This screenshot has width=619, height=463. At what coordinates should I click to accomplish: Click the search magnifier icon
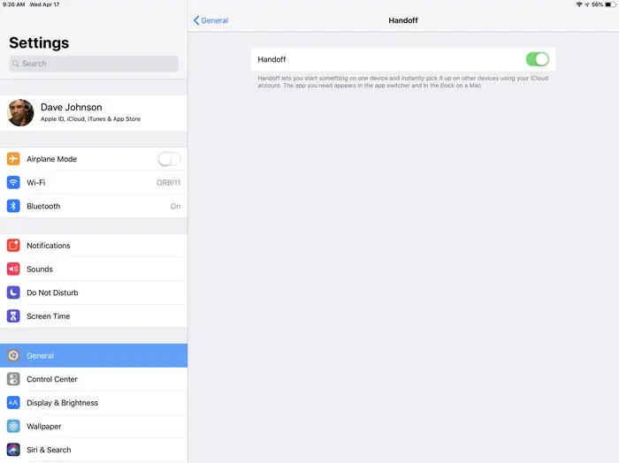(x=15, y=64)
